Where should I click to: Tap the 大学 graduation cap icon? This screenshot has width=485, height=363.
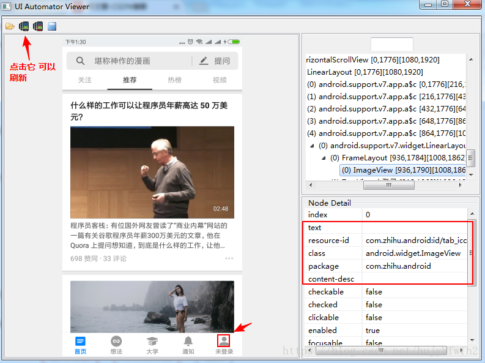152,342
